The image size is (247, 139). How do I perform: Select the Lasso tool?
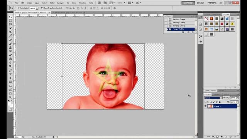[10, 24]
